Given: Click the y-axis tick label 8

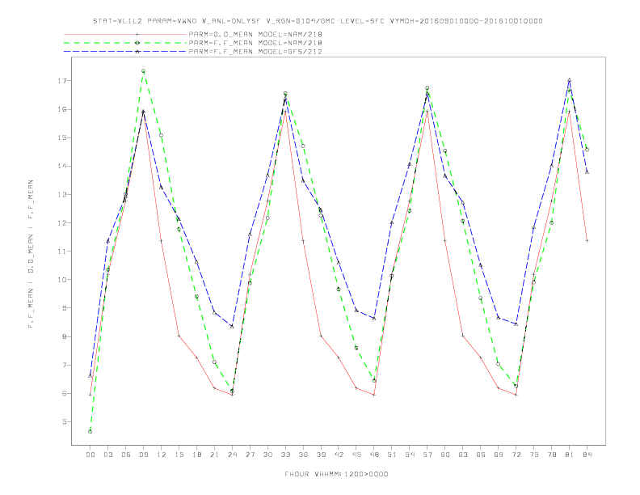Looking at the screenshot, I should [x=64, y=336].
